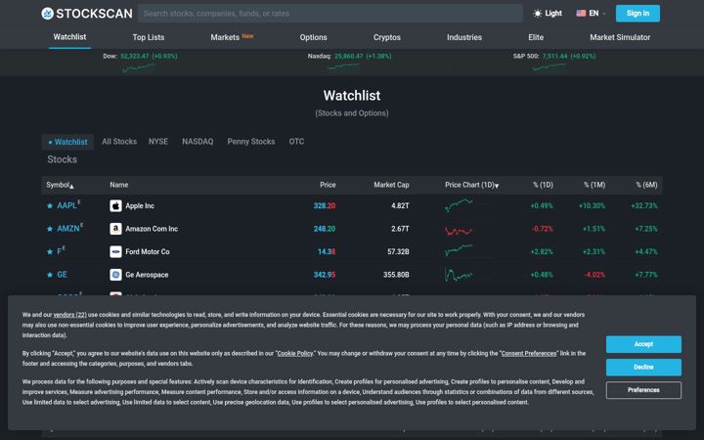704x440 pixels.
Task: Focus the stock search field
Action: click(x=330, y=14)
